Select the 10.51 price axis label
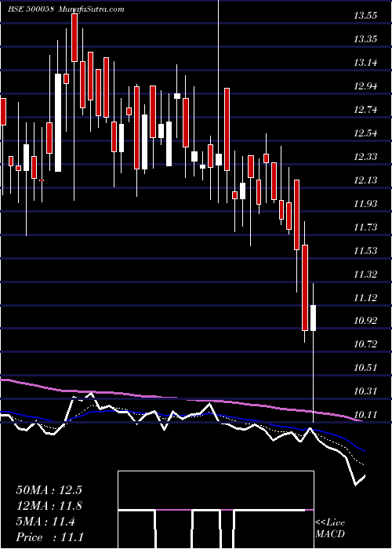Viewport: 392px width, 549px height. (365, 368)
